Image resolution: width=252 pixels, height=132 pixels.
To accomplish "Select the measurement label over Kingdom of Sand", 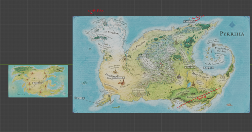I will pos(119,78).
